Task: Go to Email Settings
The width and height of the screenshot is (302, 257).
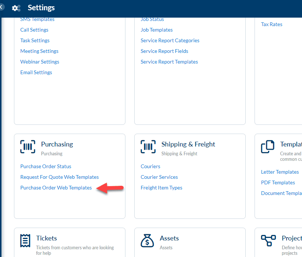Action: coord(36,72)
